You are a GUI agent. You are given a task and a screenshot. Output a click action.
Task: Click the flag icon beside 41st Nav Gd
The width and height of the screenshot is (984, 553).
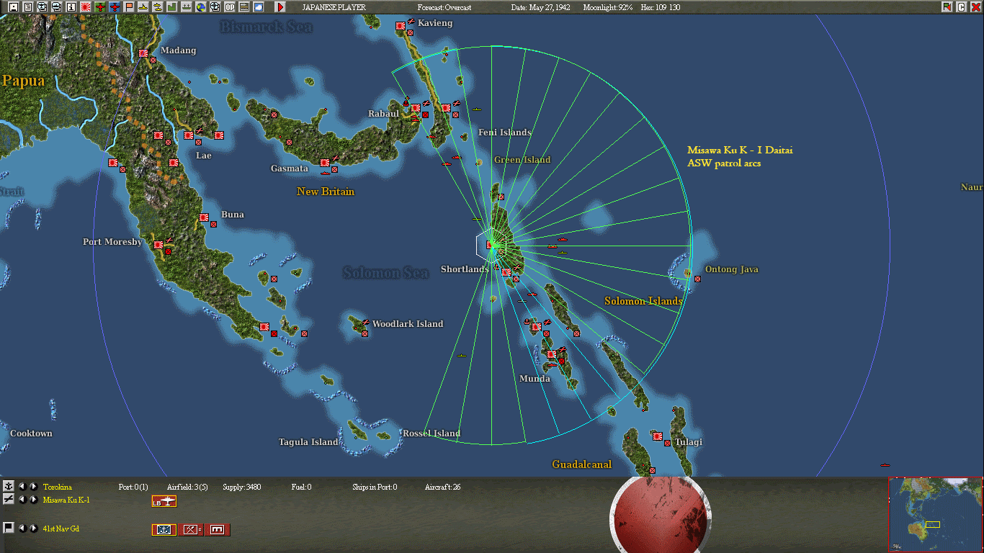pyautogui.click(x=9, y=529)
